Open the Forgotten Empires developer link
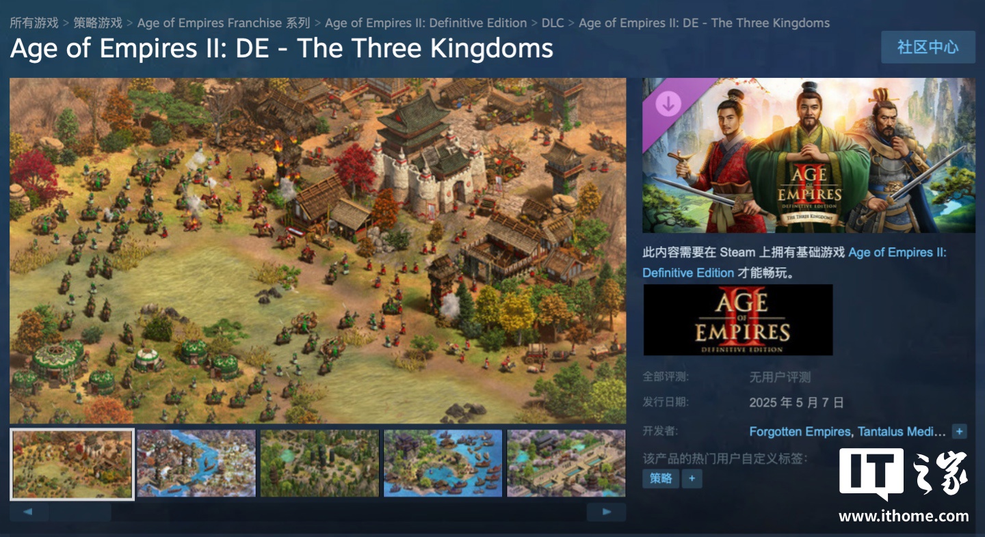 [x=800, y=432]
